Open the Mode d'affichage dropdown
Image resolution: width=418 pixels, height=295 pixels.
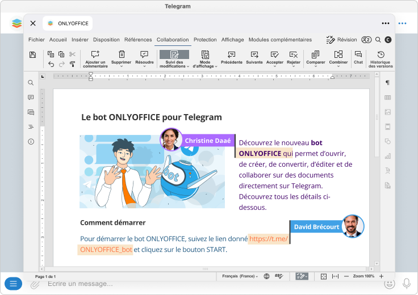point(205,59)
